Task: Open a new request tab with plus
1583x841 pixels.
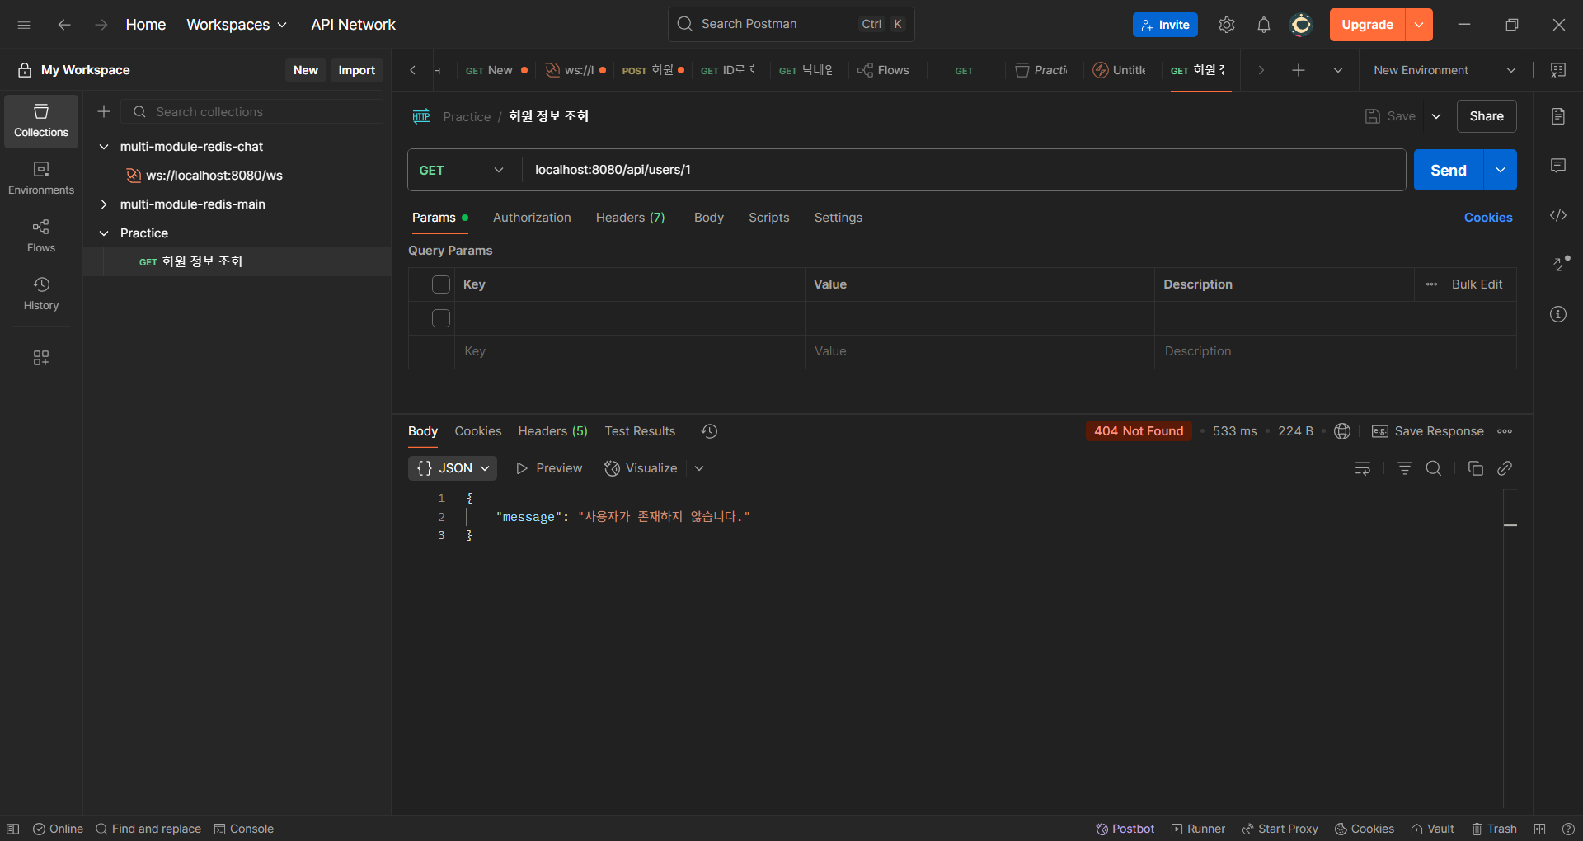Action: (1299, 70)
